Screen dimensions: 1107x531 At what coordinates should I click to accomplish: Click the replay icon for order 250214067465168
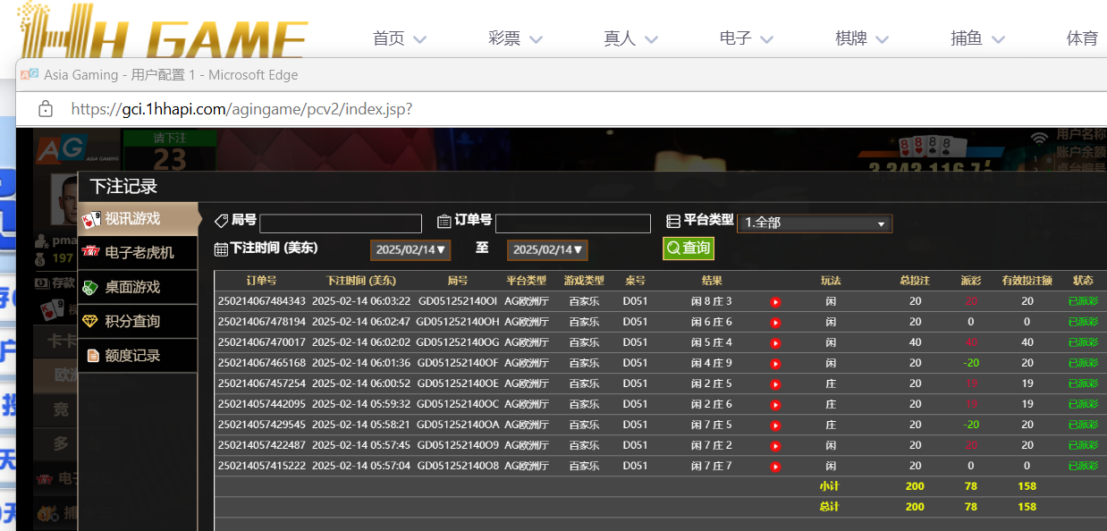click(775, 364)
